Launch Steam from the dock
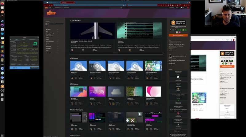 tap(2, 21)
